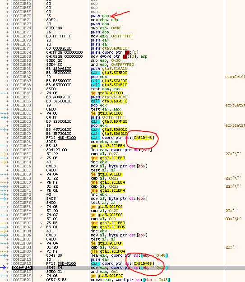The height and width of the screenshot is (282, 245).
Task: Select instruction 'push gta3.5C4DA0'
Action: click(109, 97)
